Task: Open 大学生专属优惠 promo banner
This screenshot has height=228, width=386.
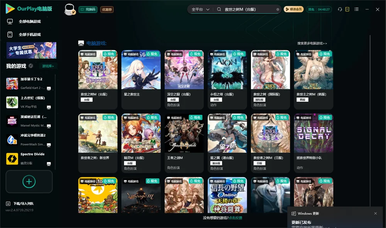Action: click(31, 50)
